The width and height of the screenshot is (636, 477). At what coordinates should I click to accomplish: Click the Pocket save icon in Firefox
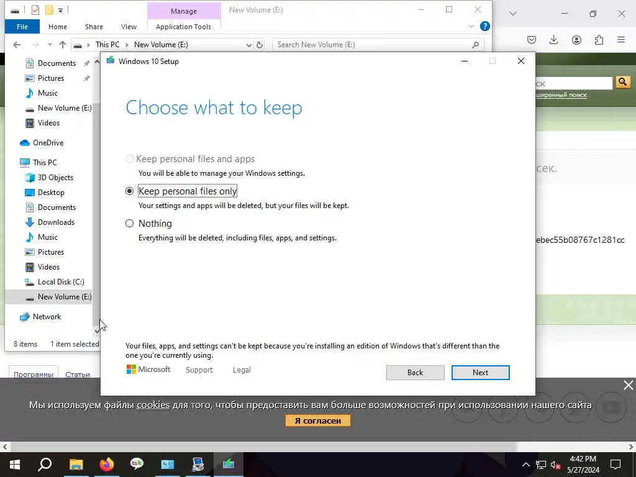532,40
